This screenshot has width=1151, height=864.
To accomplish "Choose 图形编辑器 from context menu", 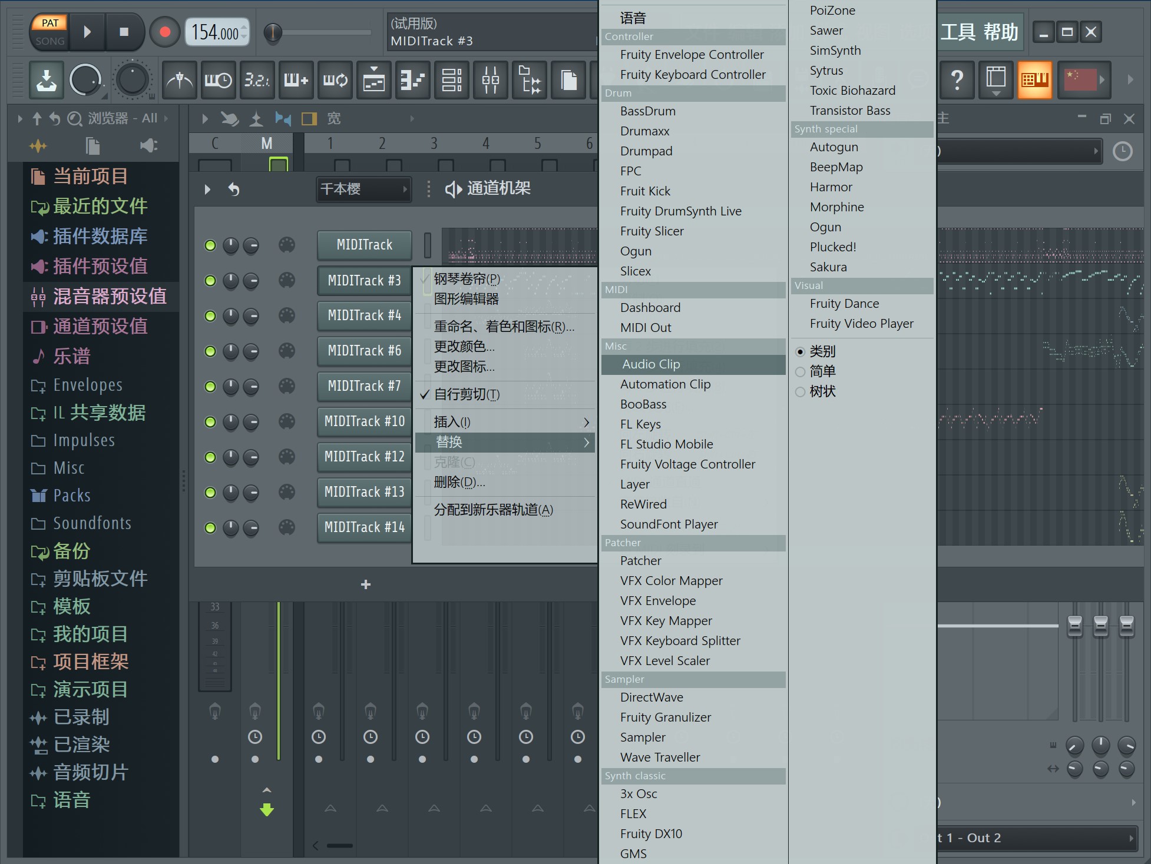I will [x=505, y=299].
